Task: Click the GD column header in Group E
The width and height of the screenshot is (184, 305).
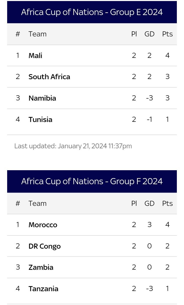Action: click(149, 34)
